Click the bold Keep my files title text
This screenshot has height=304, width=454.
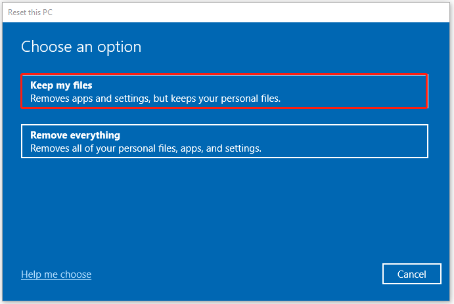pyautogui.click(x=61, y=85)
